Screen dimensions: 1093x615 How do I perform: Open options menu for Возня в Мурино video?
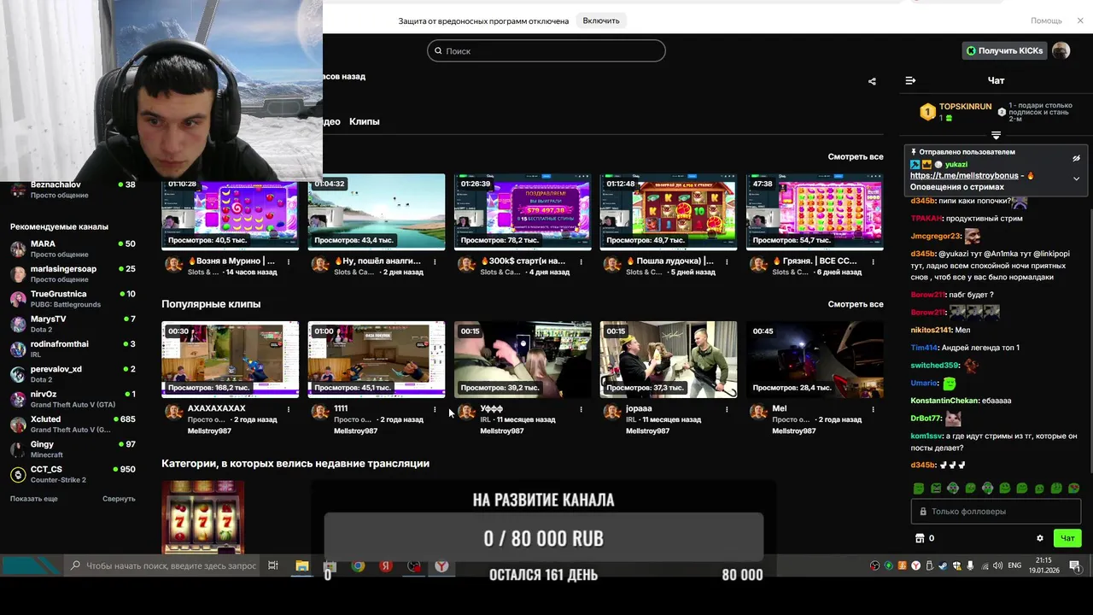pos(289,262)
